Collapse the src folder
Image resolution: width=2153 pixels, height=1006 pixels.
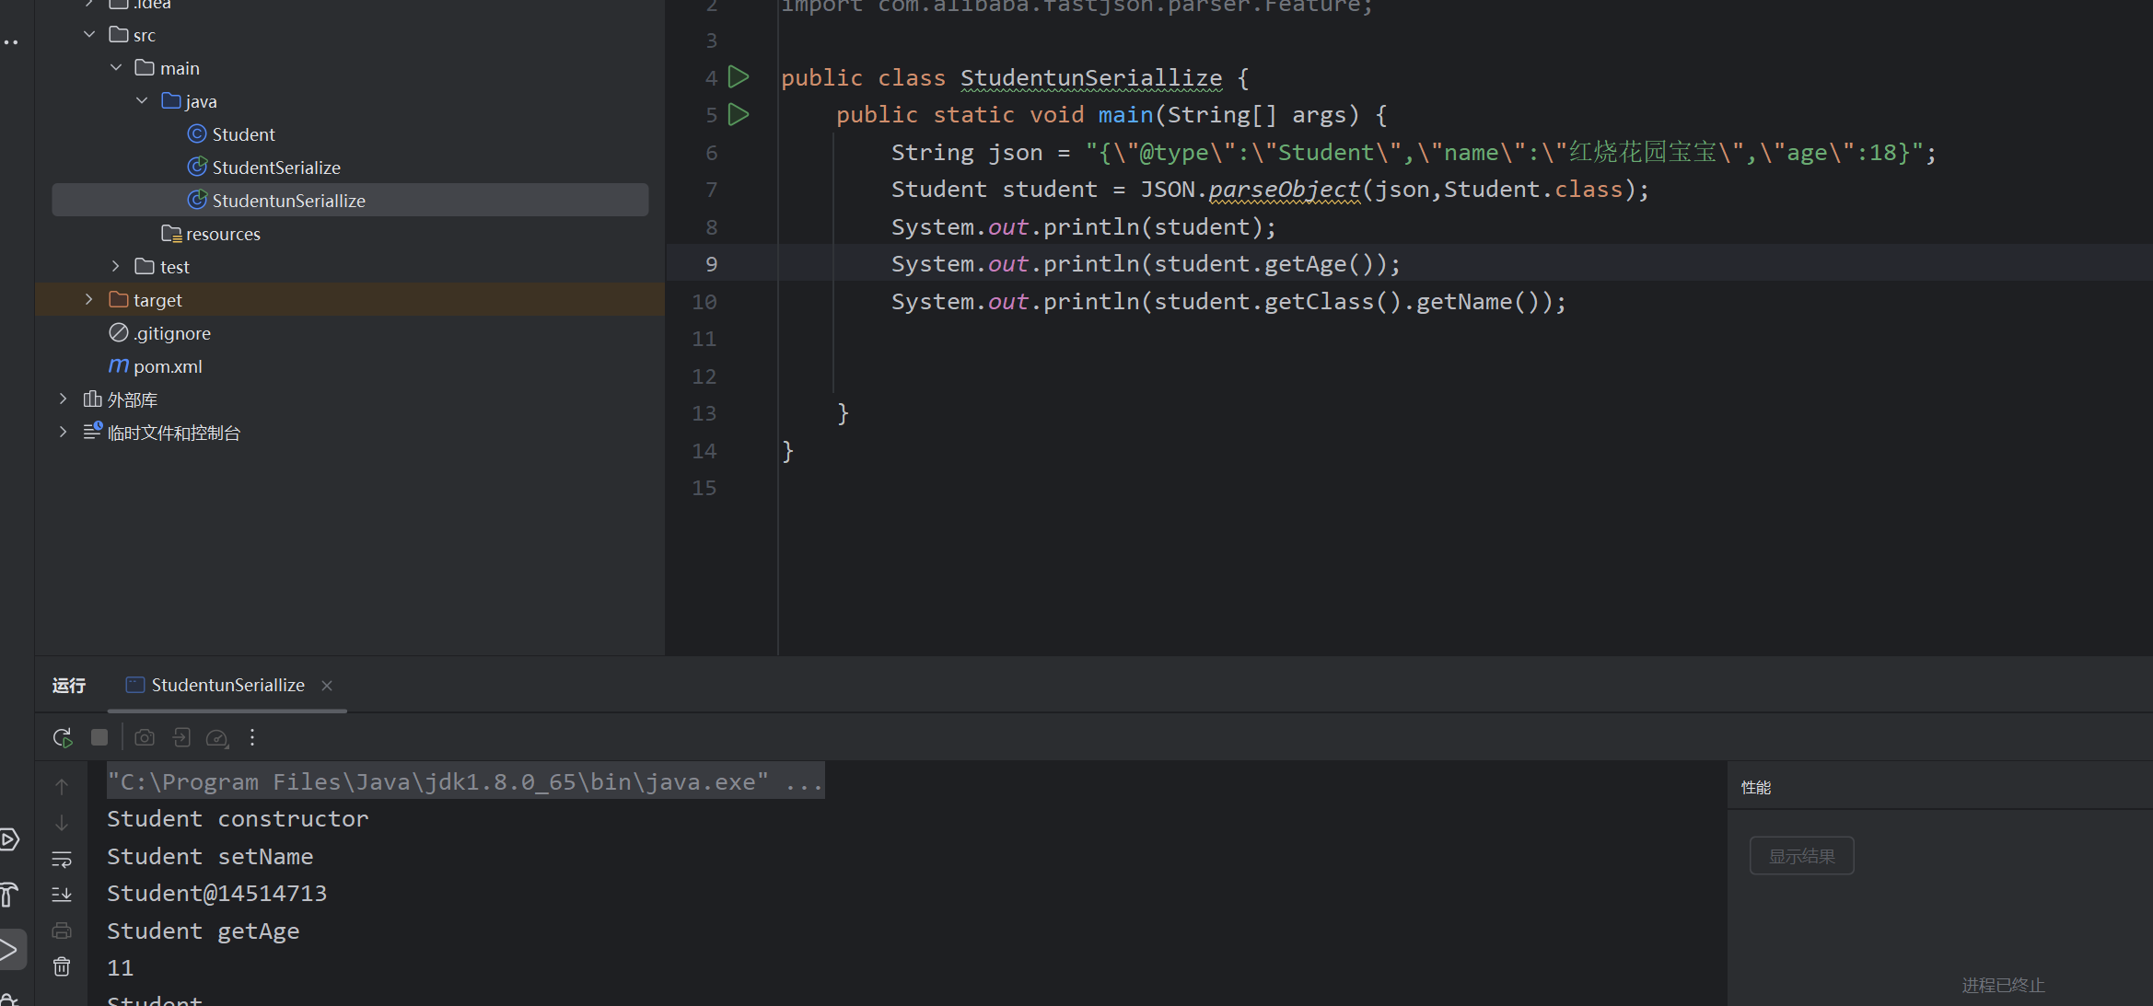(89, 35)
